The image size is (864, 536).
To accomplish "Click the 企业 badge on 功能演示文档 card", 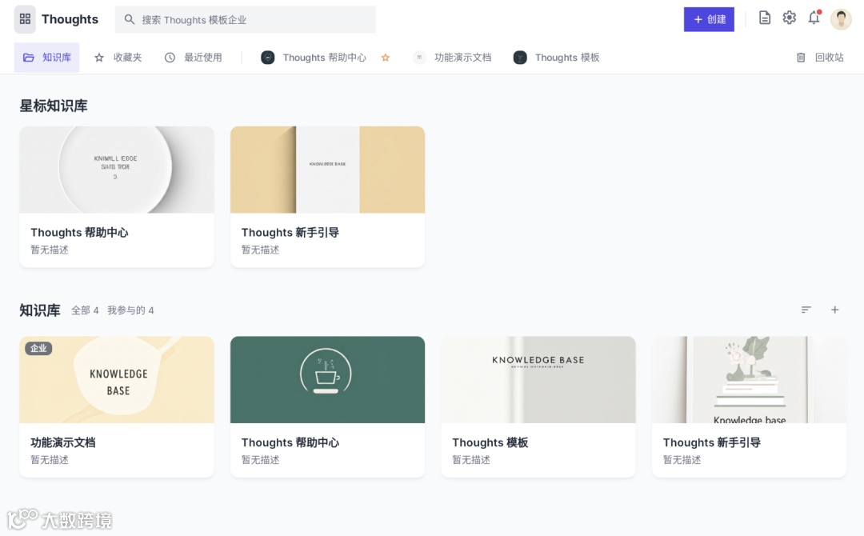I will pyautogui.click(x=38, y=348).
